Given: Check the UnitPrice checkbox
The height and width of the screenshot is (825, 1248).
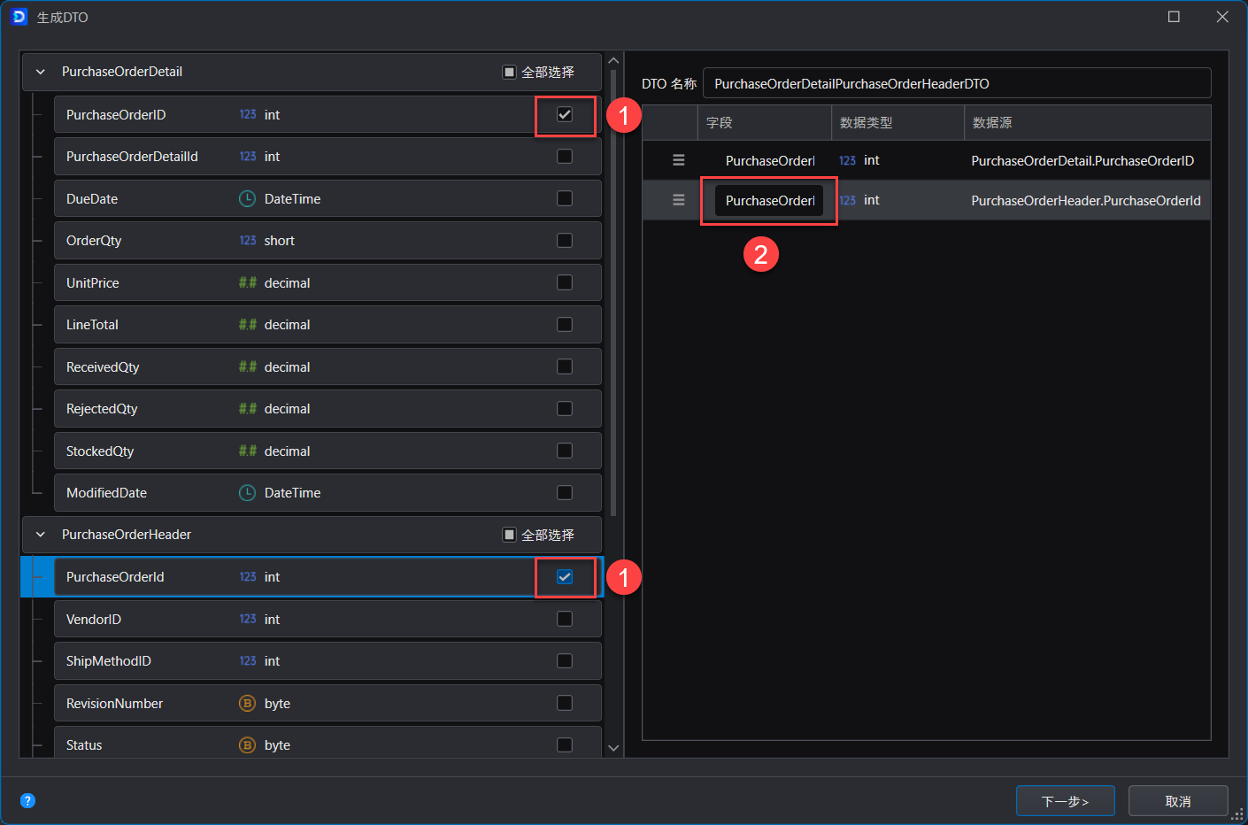Looking at the screenshot, I should [565, 282].
